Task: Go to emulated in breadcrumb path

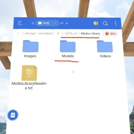Action: [45, 33]
